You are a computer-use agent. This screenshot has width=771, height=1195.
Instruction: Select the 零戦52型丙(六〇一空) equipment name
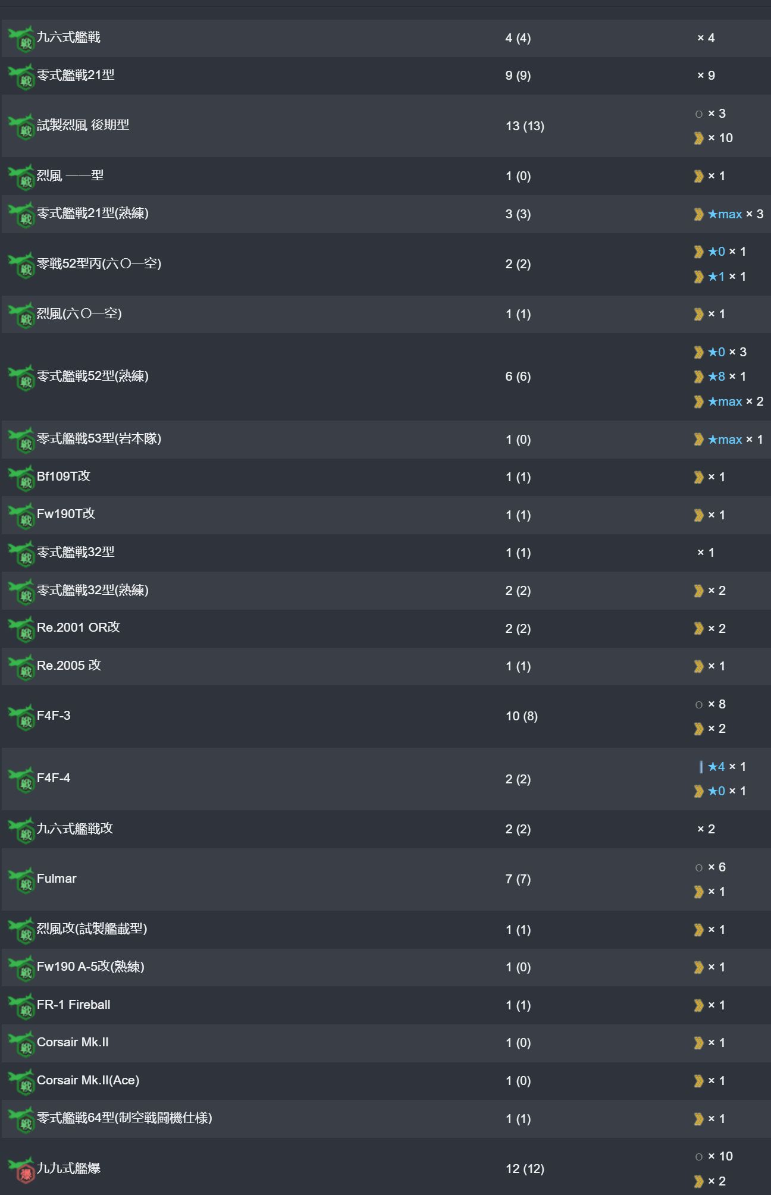point(99,264)
